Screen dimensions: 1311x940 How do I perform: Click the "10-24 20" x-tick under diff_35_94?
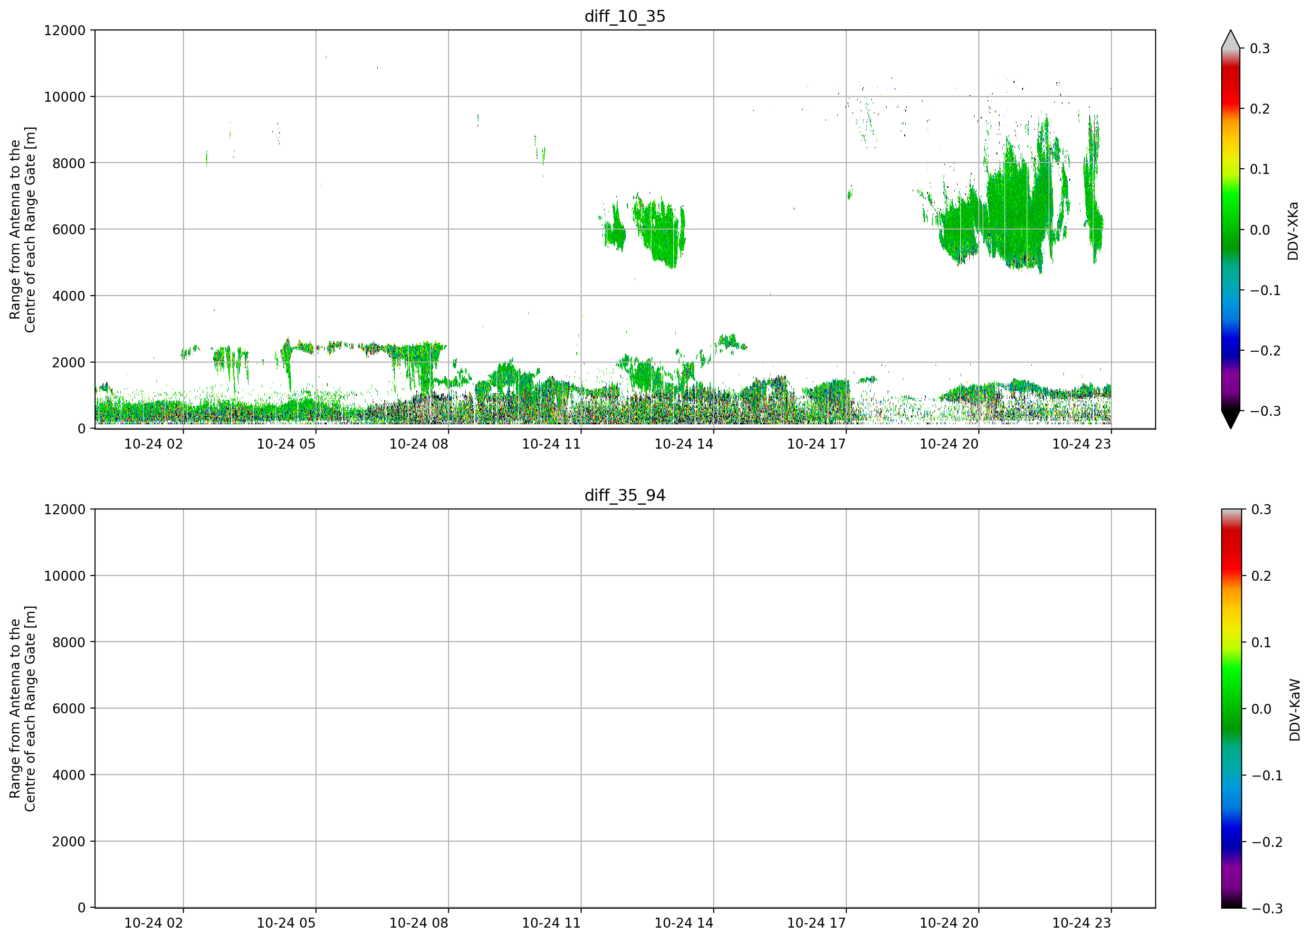point(949,923)
